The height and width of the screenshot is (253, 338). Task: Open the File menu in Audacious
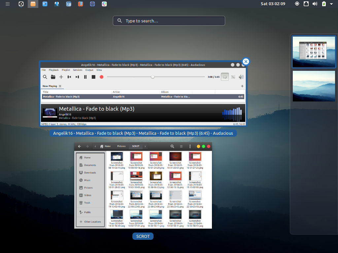[x=44, y=70]
